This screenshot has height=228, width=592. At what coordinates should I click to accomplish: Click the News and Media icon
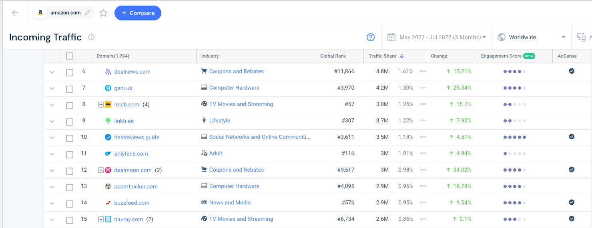[204, 202]
